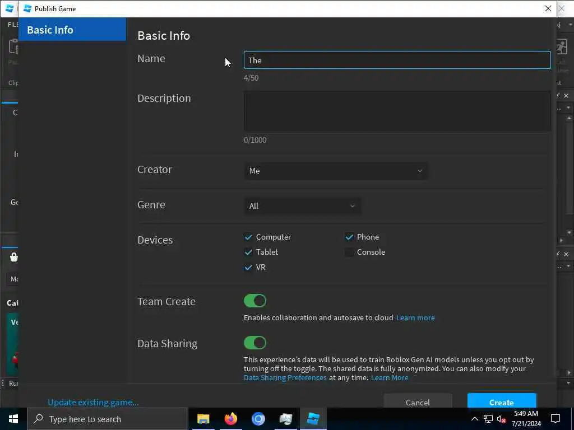Click the Name input field containing 'The'

397,60
